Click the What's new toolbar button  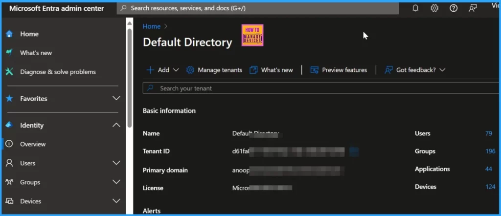coord(271,70)
